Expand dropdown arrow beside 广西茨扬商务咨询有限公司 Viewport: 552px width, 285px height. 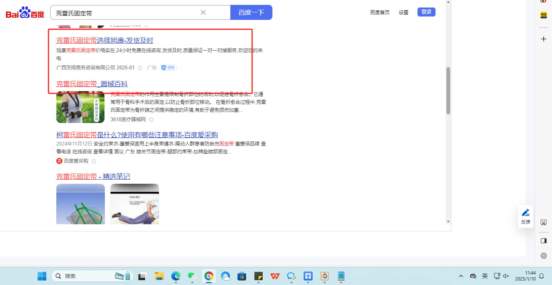click(140, 68)
